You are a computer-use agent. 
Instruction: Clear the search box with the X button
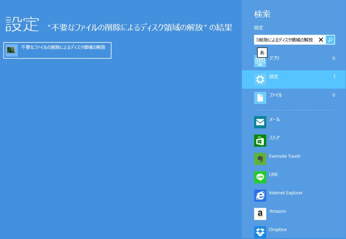point(321,40)
